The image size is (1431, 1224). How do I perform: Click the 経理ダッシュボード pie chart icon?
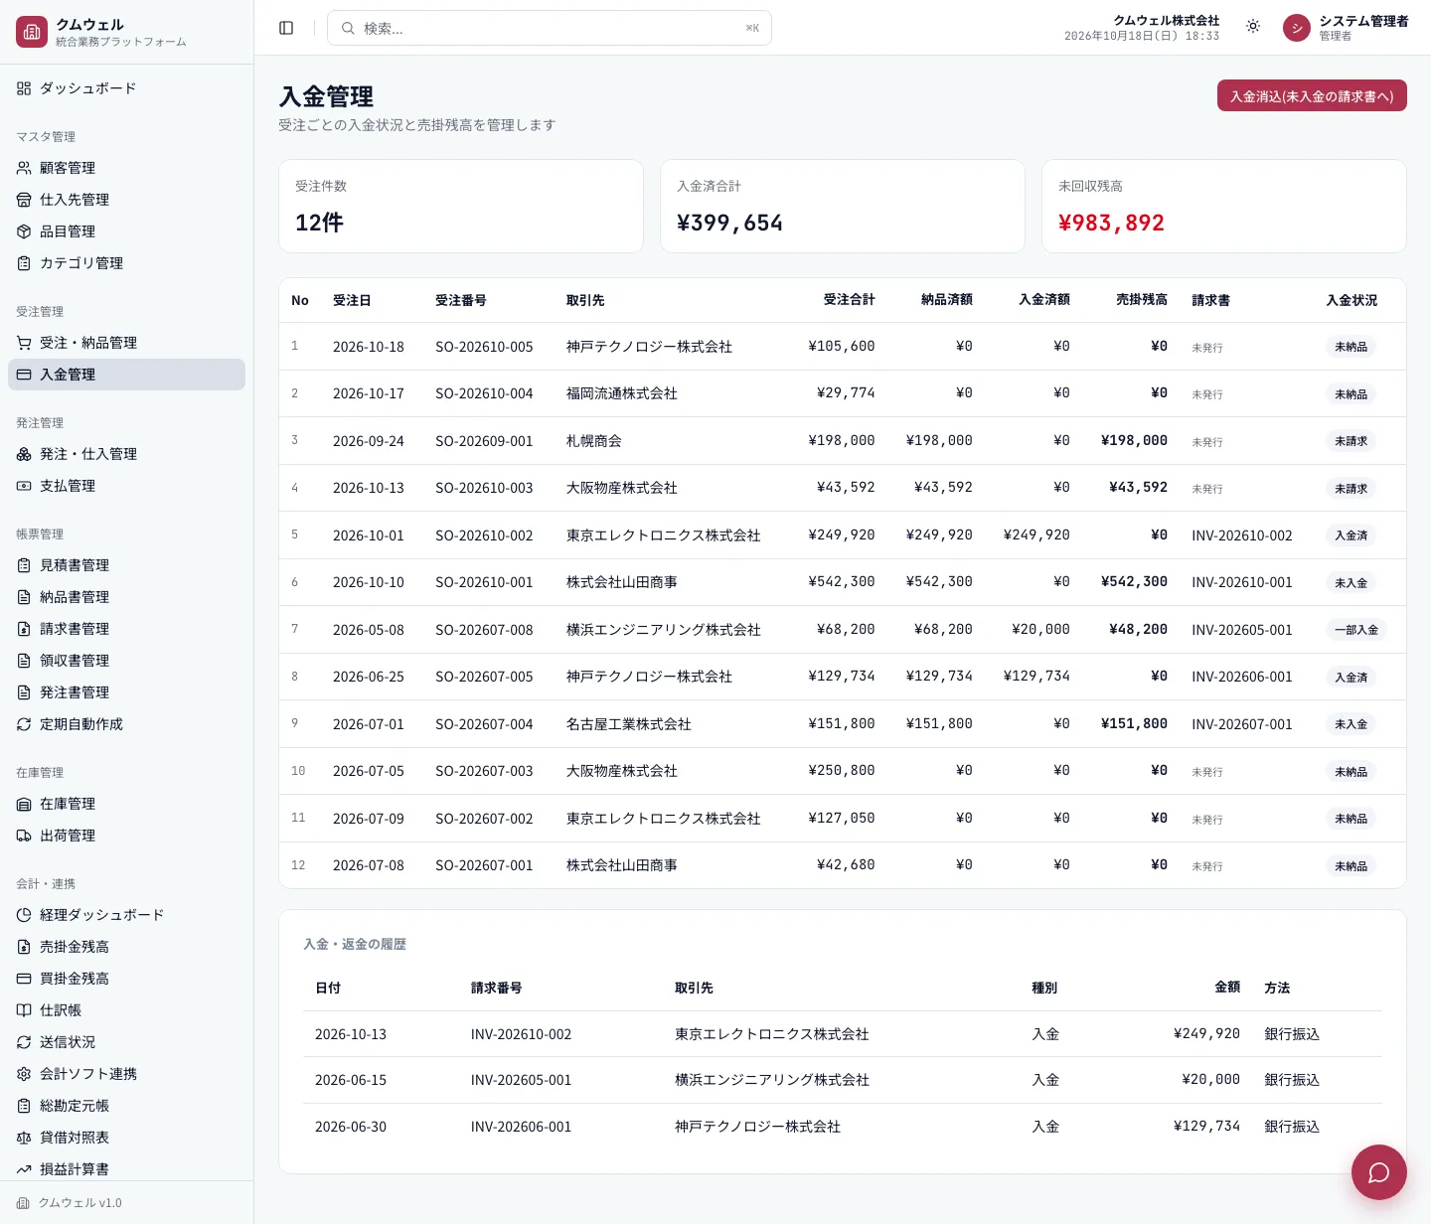[x=24, y=915]
